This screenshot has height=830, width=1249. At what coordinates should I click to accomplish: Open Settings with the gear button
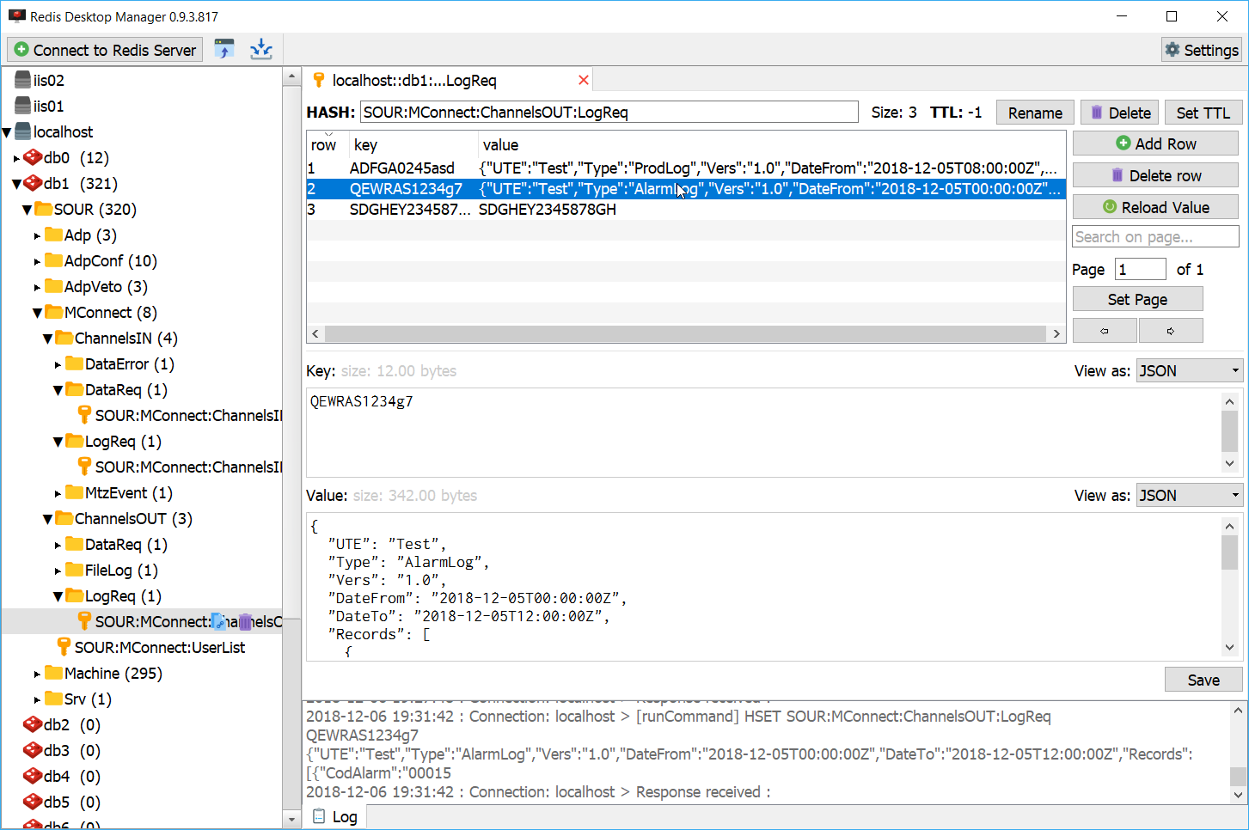click(x=1201, y=50)
